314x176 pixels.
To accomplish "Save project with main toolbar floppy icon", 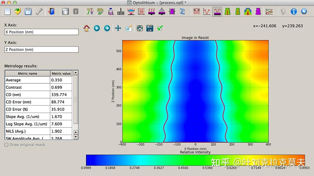I will pos(28,11).
